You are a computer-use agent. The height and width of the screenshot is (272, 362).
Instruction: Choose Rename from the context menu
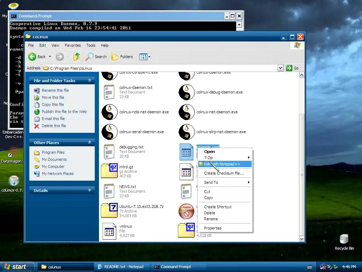pyautogui.click(x=225, y=219)
